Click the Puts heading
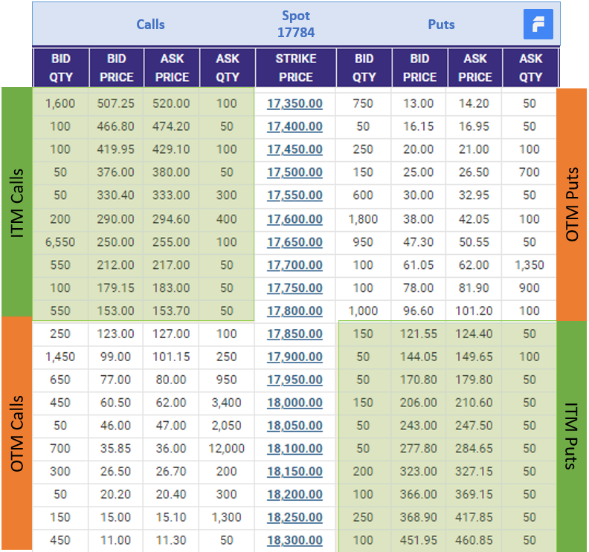This screenshot has width=589, height=552. pyautogui.click(x=441, y=25)
